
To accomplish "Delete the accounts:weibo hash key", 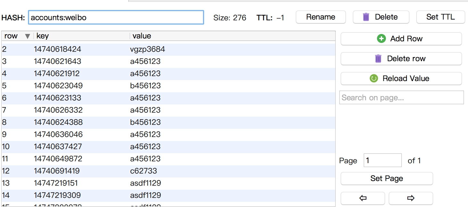I will pos(381,17).
